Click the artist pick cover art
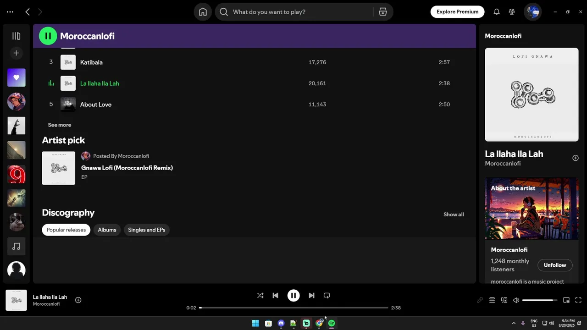 coord(58,168)
